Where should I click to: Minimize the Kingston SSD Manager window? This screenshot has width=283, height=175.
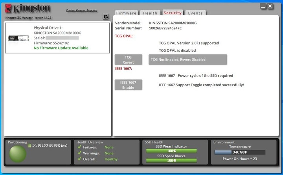pyautogui.click(x=263, y=7)
